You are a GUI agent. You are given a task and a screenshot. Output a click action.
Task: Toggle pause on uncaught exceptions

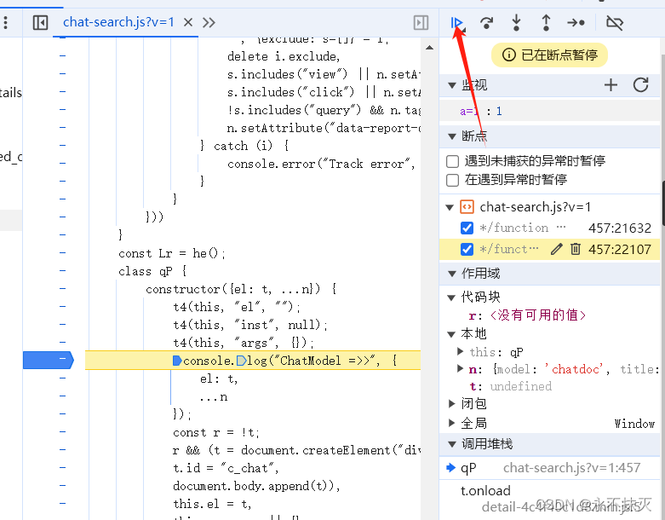[452, 161]
